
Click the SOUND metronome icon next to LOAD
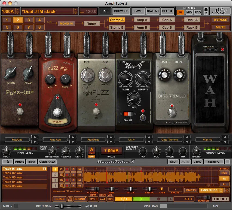click(70, 199)
